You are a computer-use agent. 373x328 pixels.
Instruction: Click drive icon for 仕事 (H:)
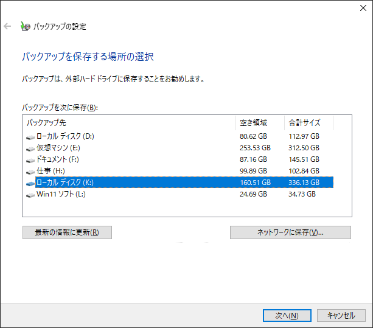coord(30,172)
